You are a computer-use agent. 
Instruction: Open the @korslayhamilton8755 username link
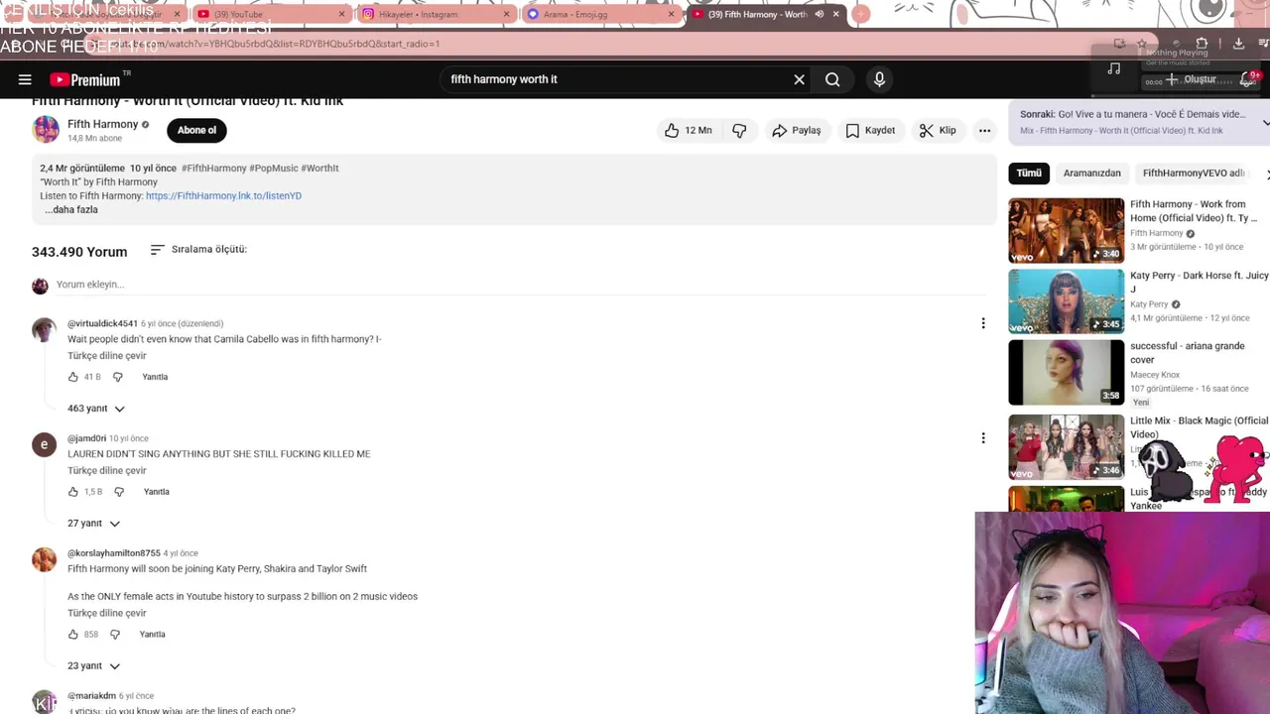[113, 553]
